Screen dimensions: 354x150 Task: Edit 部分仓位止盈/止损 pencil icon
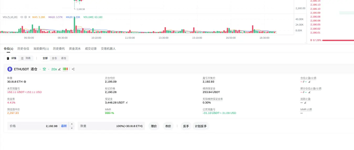(x=309, y=92)
